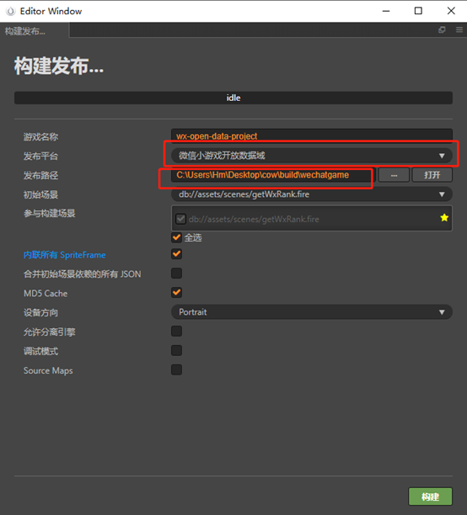Open the panel hamburger menu icon

coord(459,30)
